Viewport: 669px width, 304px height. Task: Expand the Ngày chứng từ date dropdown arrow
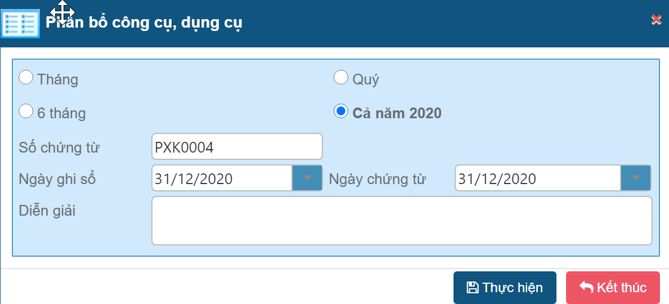tap(636, 178)
